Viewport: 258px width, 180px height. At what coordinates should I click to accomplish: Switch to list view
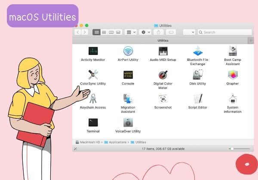click(x=104, y=32)
